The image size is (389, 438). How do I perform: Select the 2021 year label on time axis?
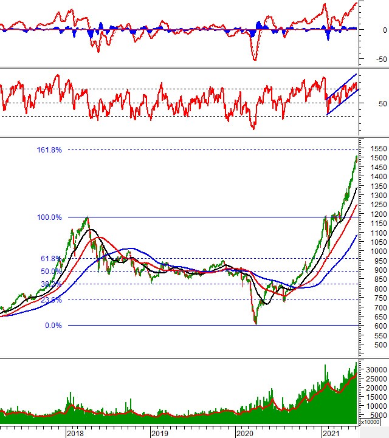(331, 433)
